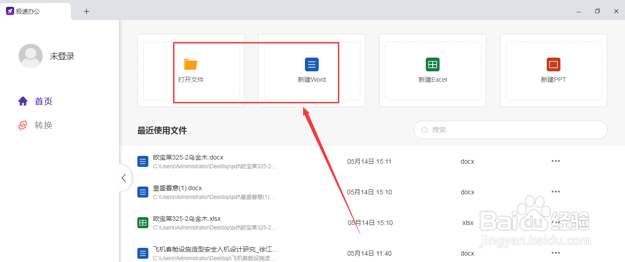Viewport: 625px width, 262px height.
Task: Click path under 皇盛眷意(1).docx
Action: [x=215, y=197]
